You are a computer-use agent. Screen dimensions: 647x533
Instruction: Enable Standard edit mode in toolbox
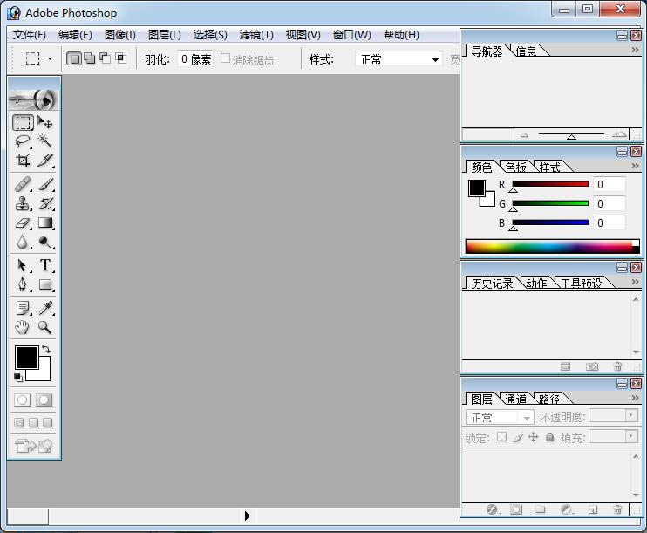click(x=23, y=400)
